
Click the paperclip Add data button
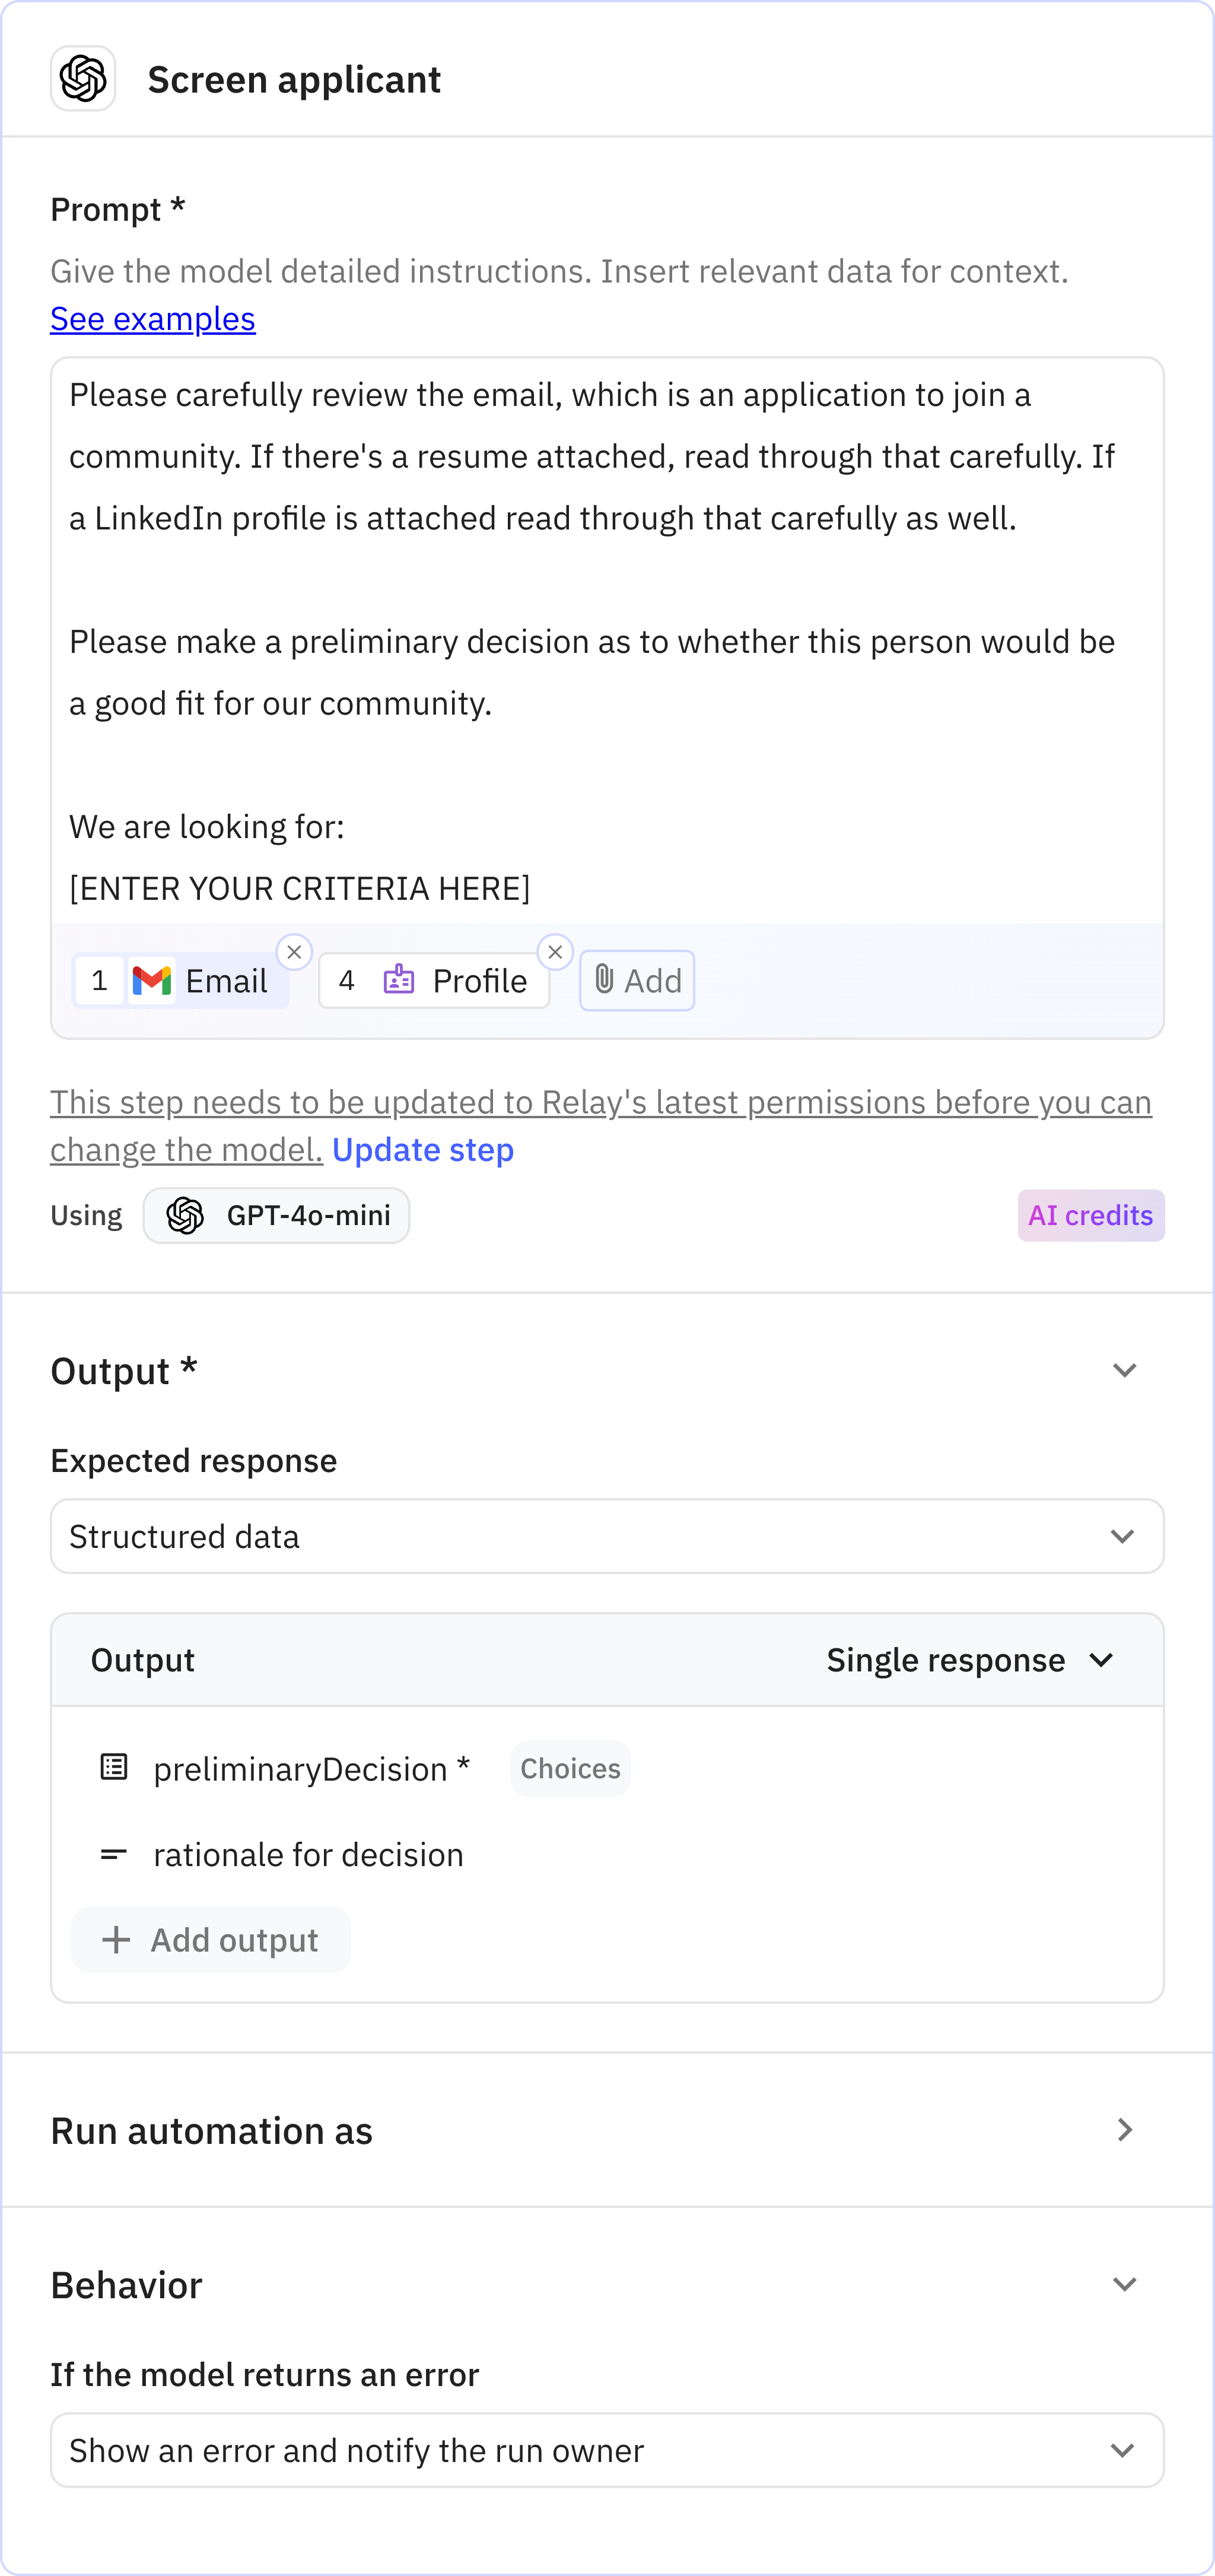click(637, 980)
